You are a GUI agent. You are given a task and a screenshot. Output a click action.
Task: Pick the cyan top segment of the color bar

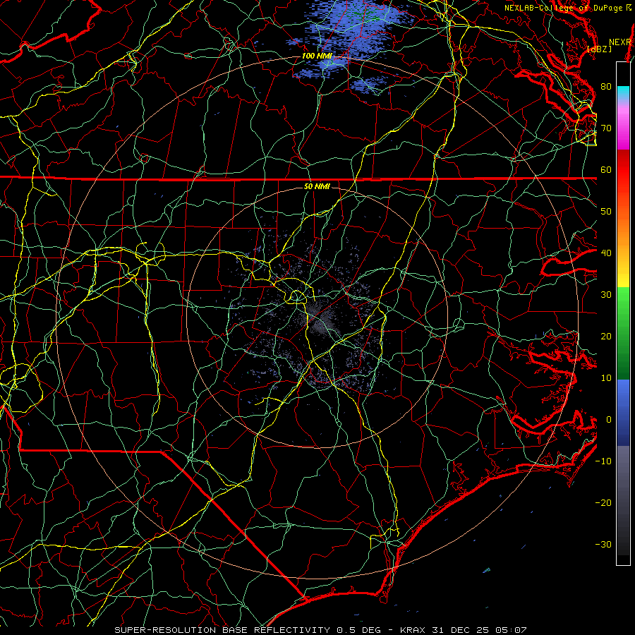(623, 91)
